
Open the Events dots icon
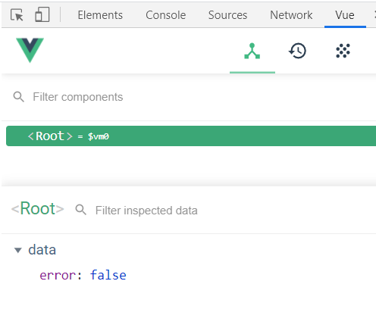[x=343, y=51]
